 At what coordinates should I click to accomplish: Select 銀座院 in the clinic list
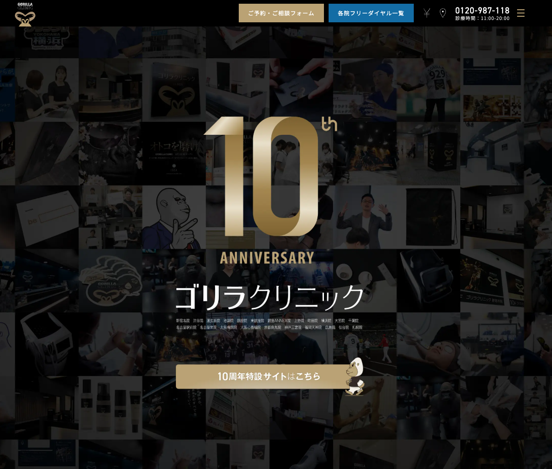(x=242, y=321)
